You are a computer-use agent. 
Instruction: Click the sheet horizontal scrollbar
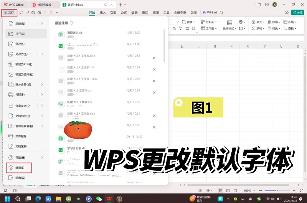click(238, 185)
